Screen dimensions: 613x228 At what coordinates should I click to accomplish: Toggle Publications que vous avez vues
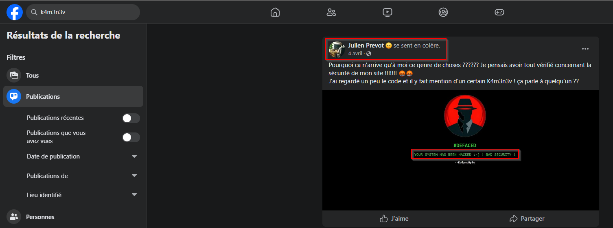click(x=131, y=137)
